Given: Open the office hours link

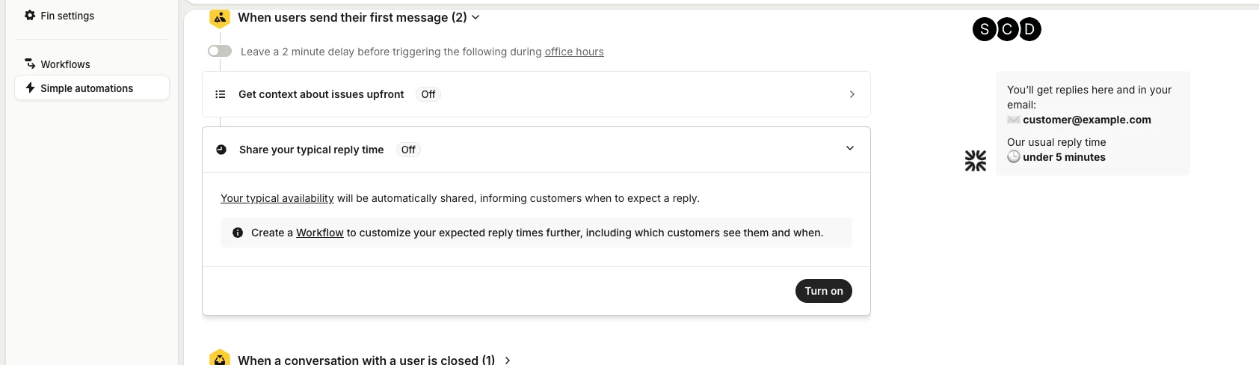Looking at the screenshot, I should point(574,52).
